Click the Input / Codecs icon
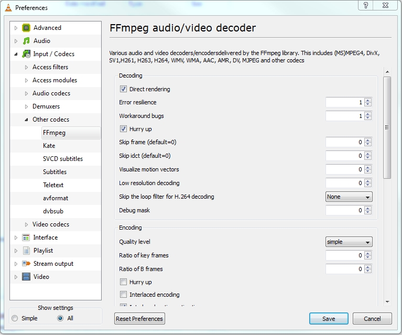 [x=26, y=54]
